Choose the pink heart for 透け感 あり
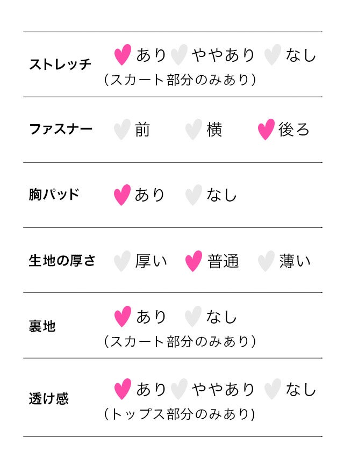The image size is (344, 459). coord(123,389)
